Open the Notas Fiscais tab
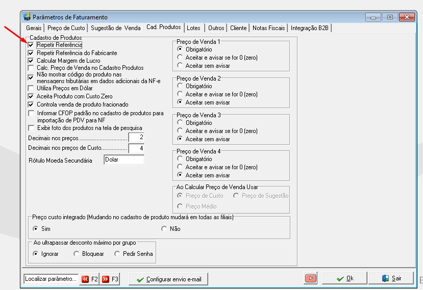Image resolution: width=423 pixels, height=290 pixels. click(x=269, y=28)
